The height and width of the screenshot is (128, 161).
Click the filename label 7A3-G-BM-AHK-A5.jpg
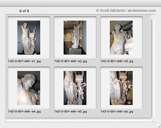[x=70, y=112]
